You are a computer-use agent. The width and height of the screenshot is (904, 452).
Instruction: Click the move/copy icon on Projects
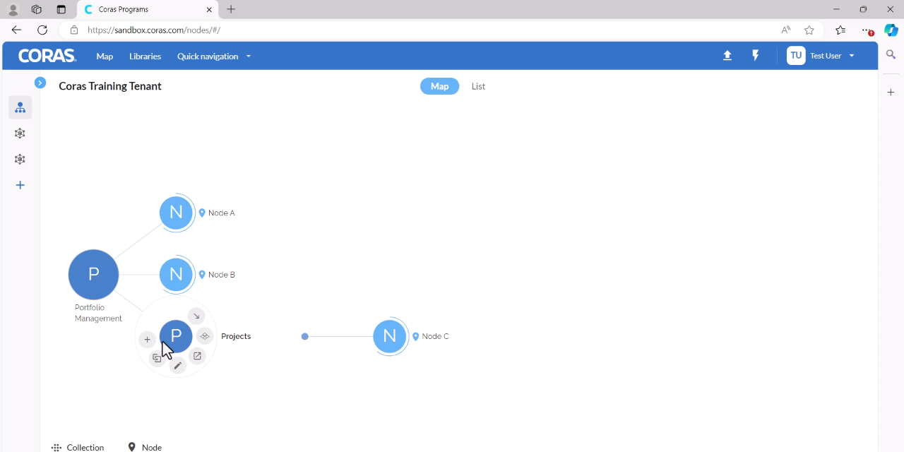click(x=157, y=359)
